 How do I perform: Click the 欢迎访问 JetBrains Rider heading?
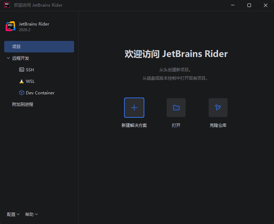coord(176,54)
